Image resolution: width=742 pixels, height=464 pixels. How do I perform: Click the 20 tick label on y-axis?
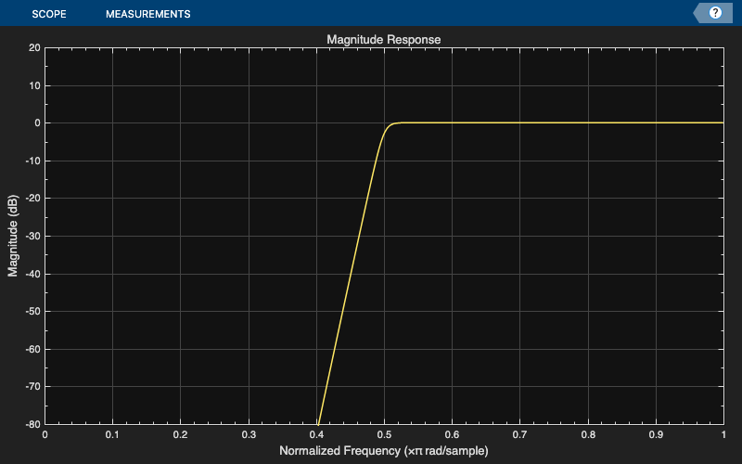[x=35, y=48]
